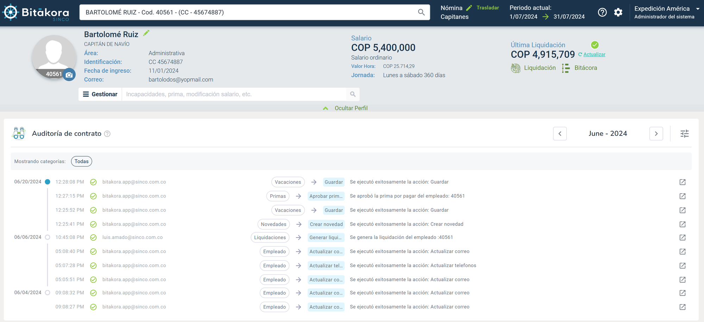Open the help question mark icon
Viewport: 704px width, 322px height.
pos(602,12)
